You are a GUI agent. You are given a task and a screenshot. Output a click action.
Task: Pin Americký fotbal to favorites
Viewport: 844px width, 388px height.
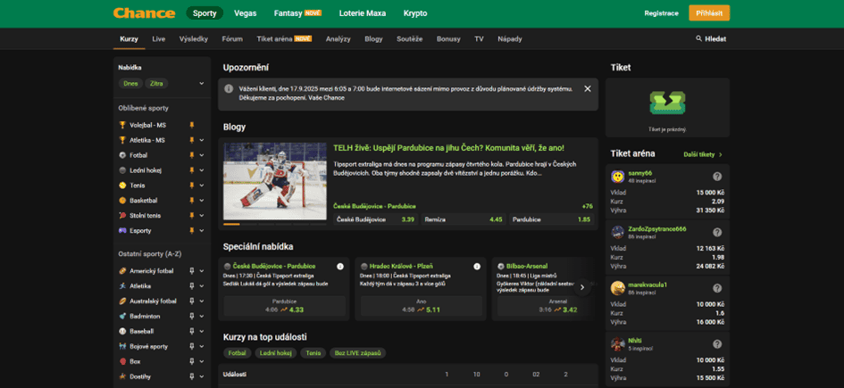(x=192, y=271)
